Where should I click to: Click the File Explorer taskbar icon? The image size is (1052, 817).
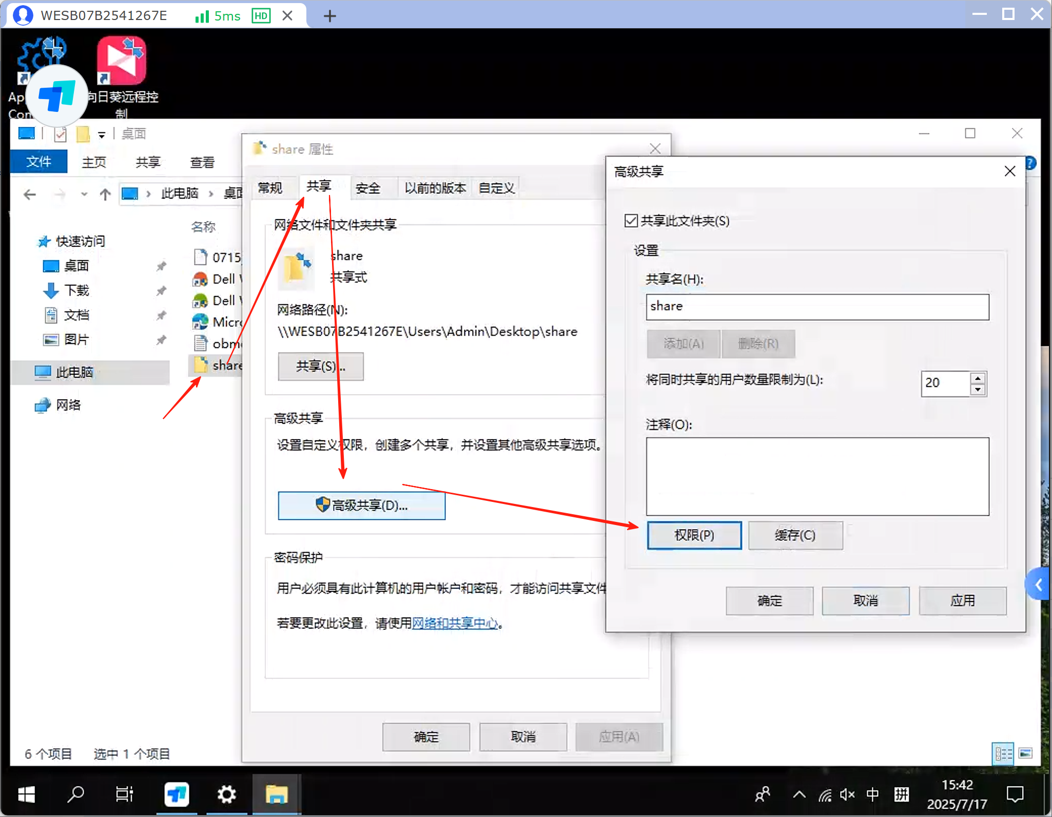point(276,795)
